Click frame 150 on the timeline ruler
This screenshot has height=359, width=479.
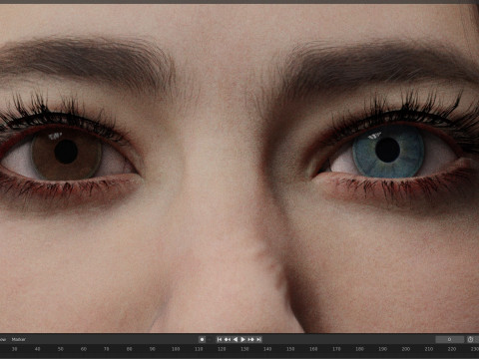[290, 349]
